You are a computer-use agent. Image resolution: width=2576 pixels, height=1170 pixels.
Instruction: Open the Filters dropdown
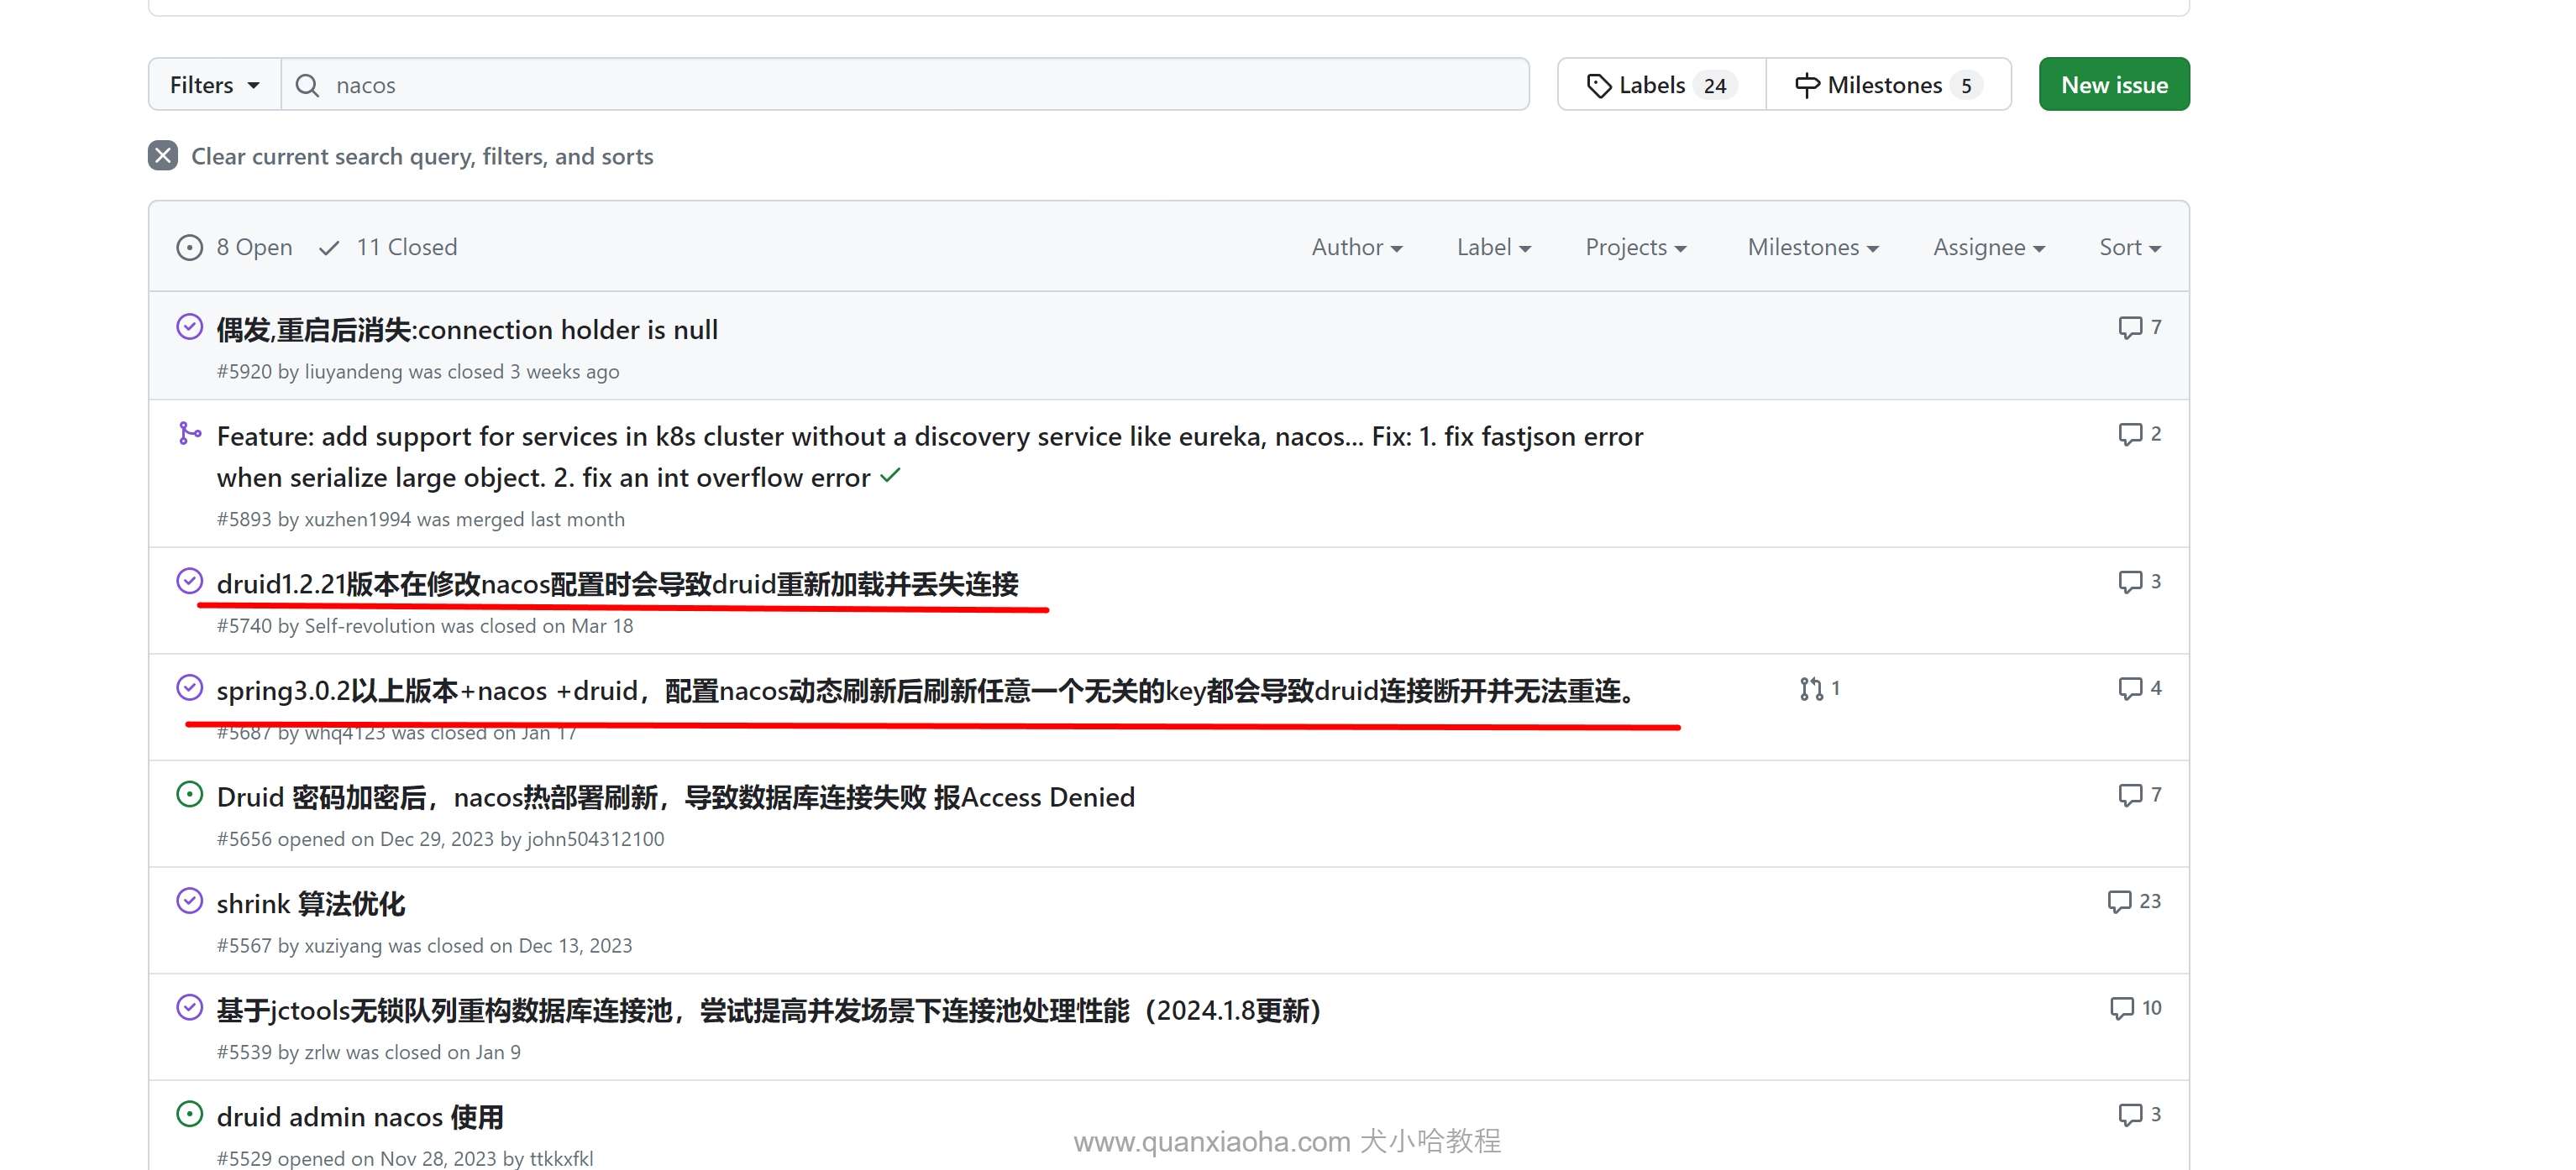(214, 85)
